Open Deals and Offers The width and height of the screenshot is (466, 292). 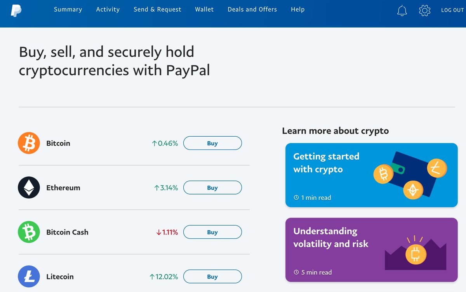(252, 9)
